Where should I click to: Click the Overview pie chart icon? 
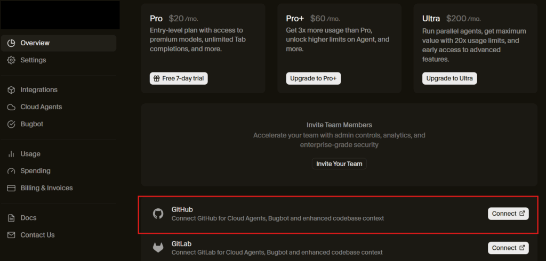coord(11,43)
